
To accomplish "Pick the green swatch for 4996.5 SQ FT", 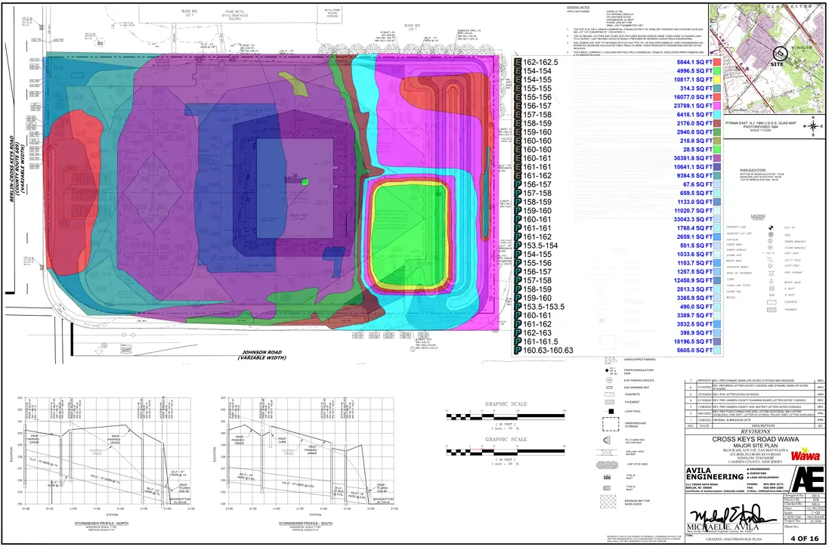I will (717, 71).
